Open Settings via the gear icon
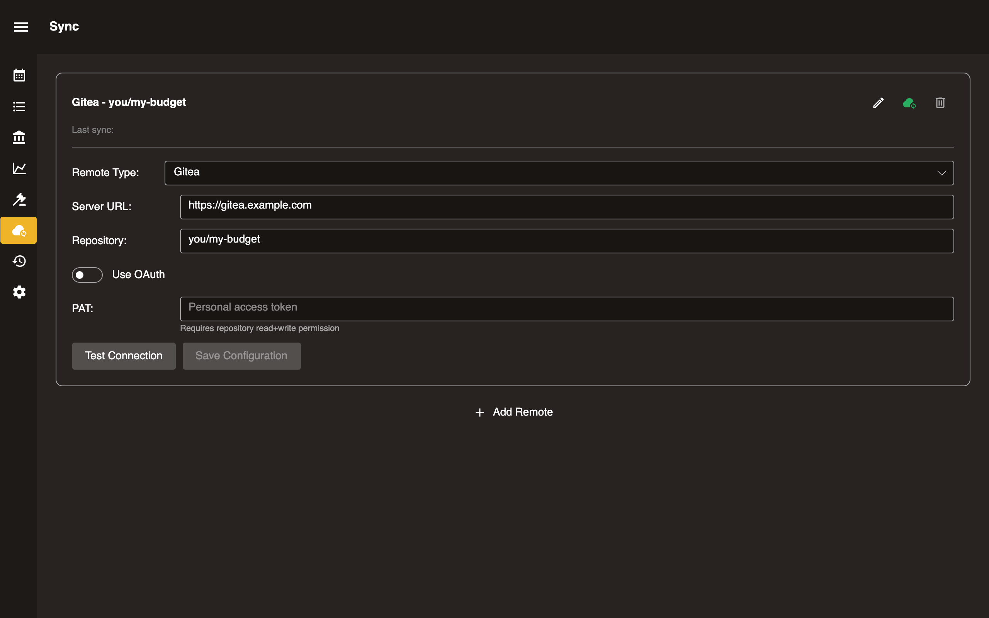 point(19,292)
